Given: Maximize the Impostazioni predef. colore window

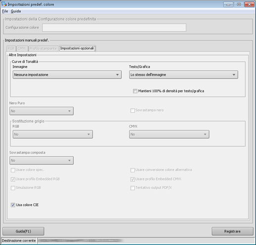Looking at the screenshot, I should 239,4.
